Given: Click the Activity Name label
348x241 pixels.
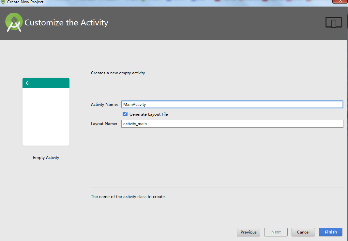Looking at the screenshot, I should 104,105.
